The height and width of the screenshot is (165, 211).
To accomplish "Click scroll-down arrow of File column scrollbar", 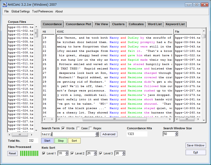I will pos(204,120).
